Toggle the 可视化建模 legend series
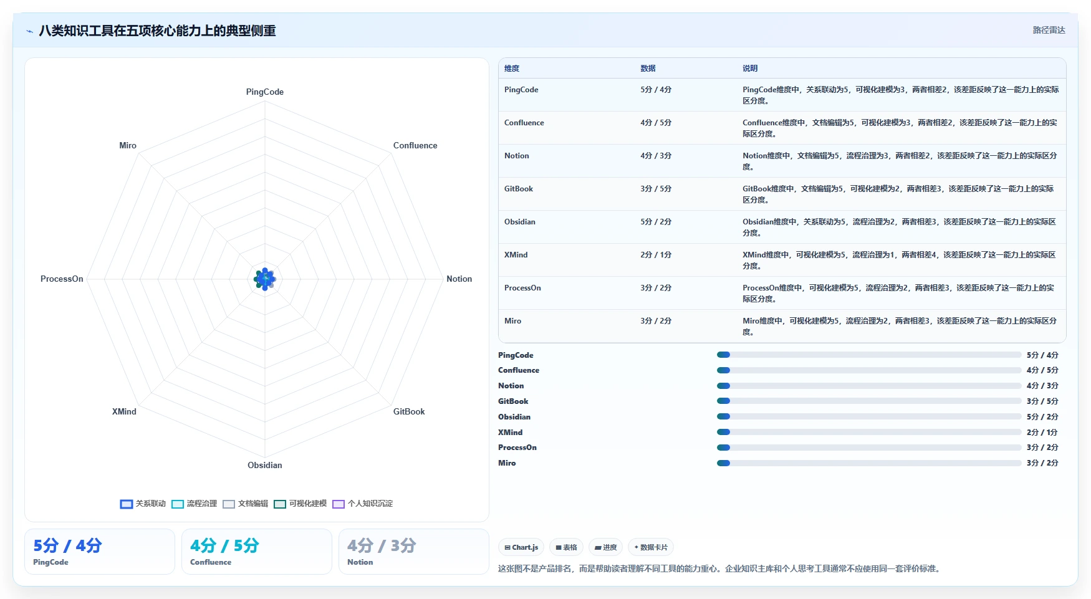Viewport: 1091px width, 599px height. (x=300, y=504)
